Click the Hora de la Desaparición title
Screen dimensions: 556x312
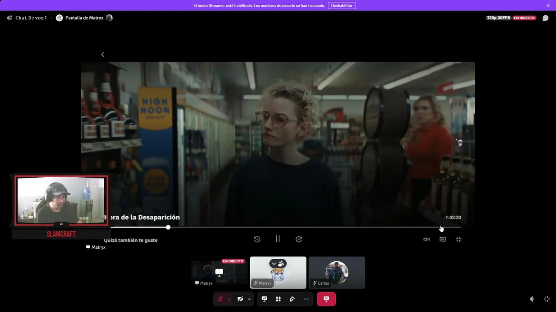click(142, 217)
